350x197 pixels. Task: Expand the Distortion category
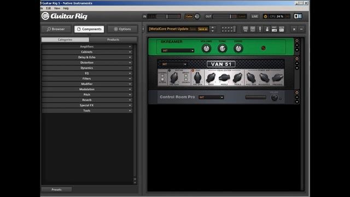[x=87, y=62]
